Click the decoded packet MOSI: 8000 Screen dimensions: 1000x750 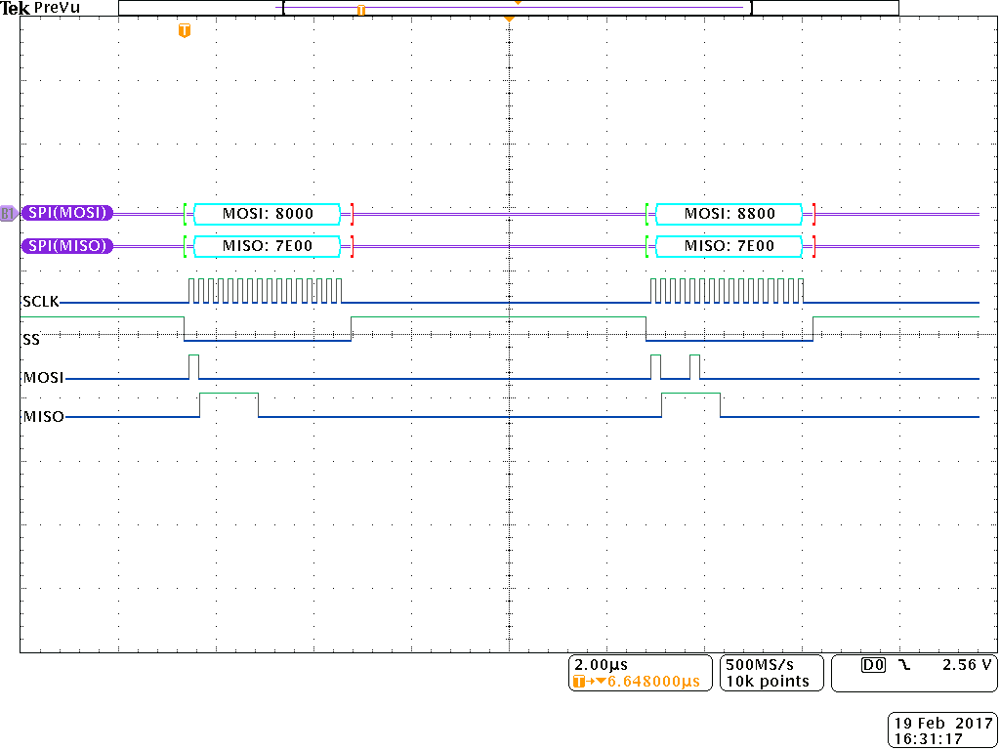pos(268,214)
